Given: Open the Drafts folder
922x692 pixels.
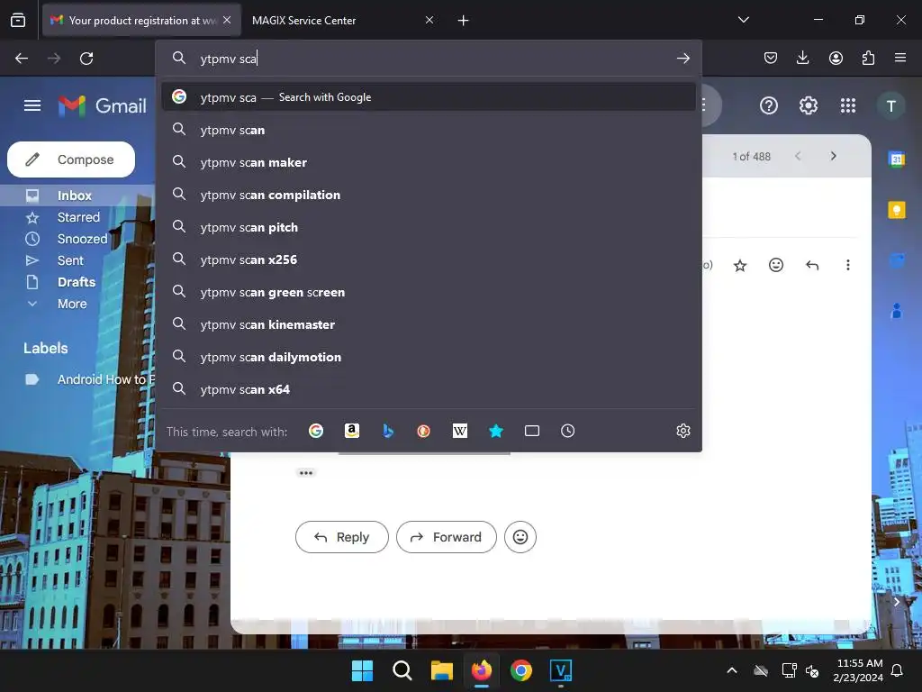Looking at the screenshot, I should (x=77, y=282).
